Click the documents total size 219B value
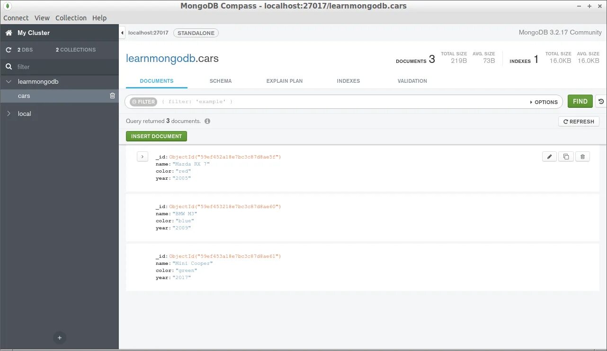This screenshot has width=607, height=351. (x=458, y=61)
